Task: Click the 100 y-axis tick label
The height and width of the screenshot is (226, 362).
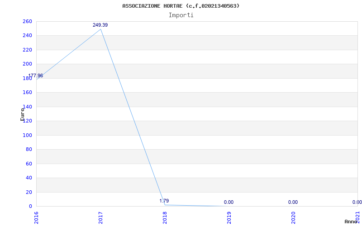Action: (x=27, y=135)
